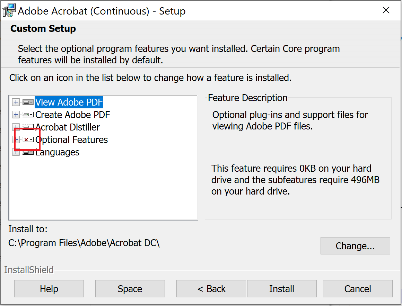Expand the Optional Features tree node

pyautogui.click(x=16, y=139)
